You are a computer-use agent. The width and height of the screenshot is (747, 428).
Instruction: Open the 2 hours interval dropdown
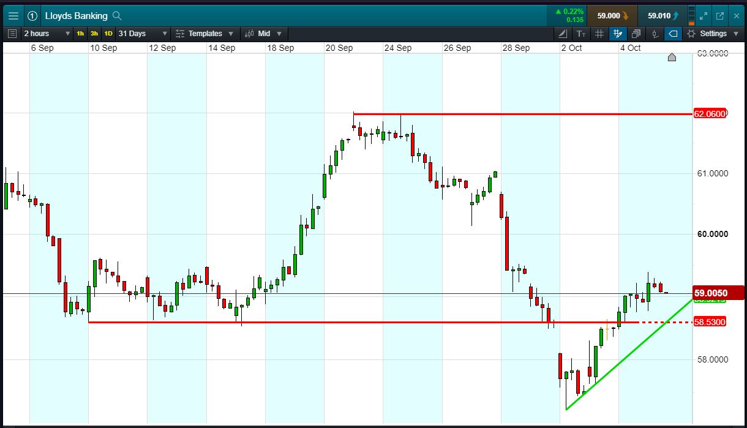pos(48,34)
